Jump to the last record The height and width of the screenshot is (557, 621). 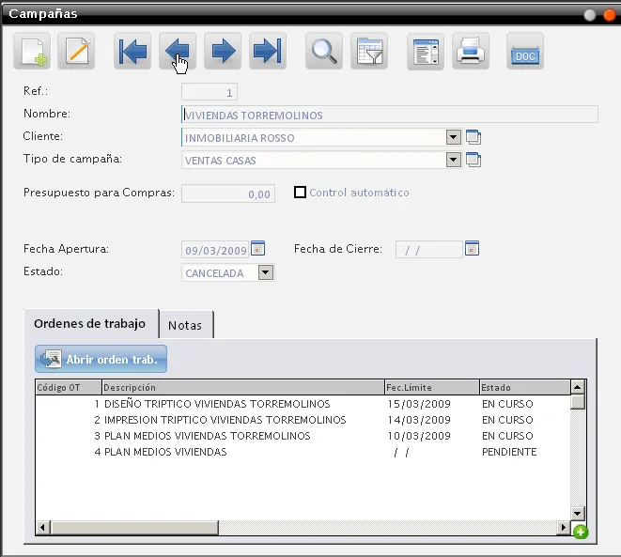pos(268,51)
